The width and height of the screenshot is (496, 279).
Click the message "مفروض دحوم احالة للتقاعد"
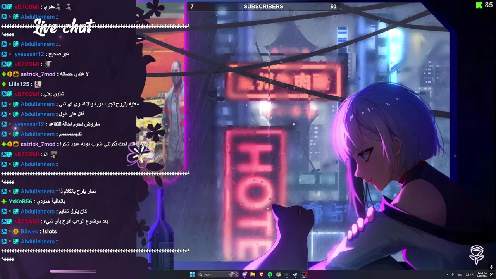(74, 124)
